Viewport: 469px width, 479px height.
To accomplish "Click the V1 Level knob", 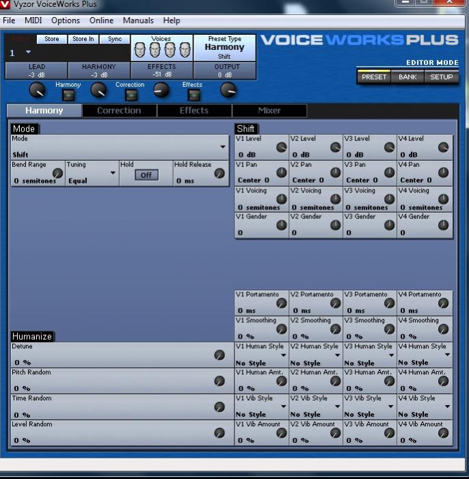I will (x=282, y=147).
